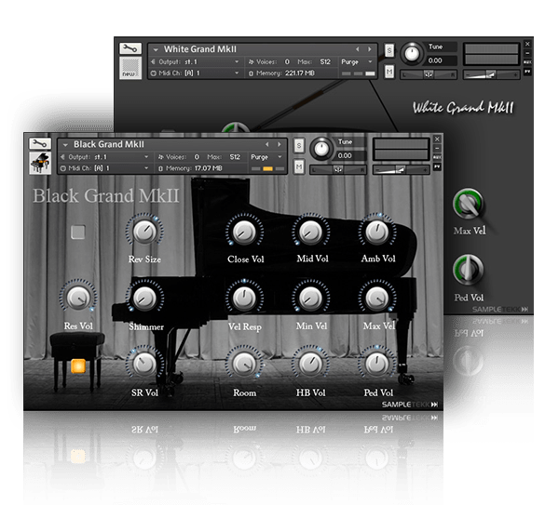Go to next instrument in Black Grand MkII header
The height and width of the screenshot is (505, 559).
(279, 144)
